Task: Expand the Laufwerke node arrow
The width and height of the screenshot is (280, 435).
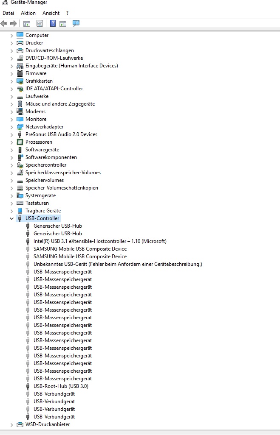Action: coord(11,97)
